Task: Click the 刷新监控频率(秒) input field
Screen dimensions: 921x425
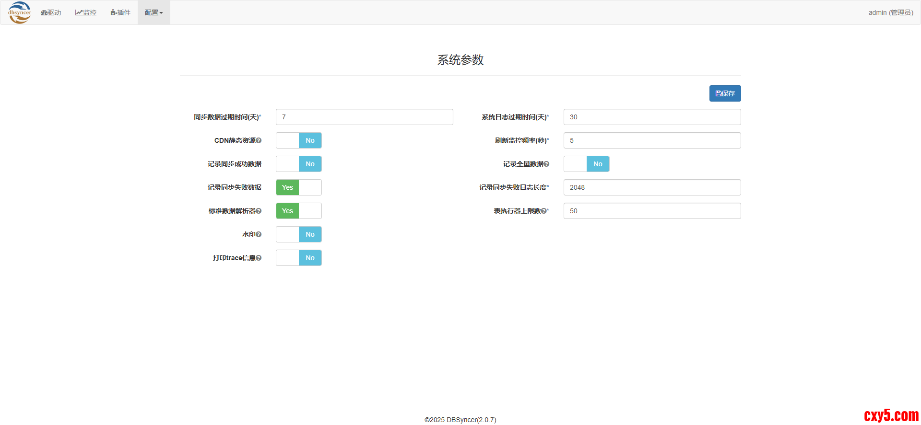Action: tap(652, 140)
